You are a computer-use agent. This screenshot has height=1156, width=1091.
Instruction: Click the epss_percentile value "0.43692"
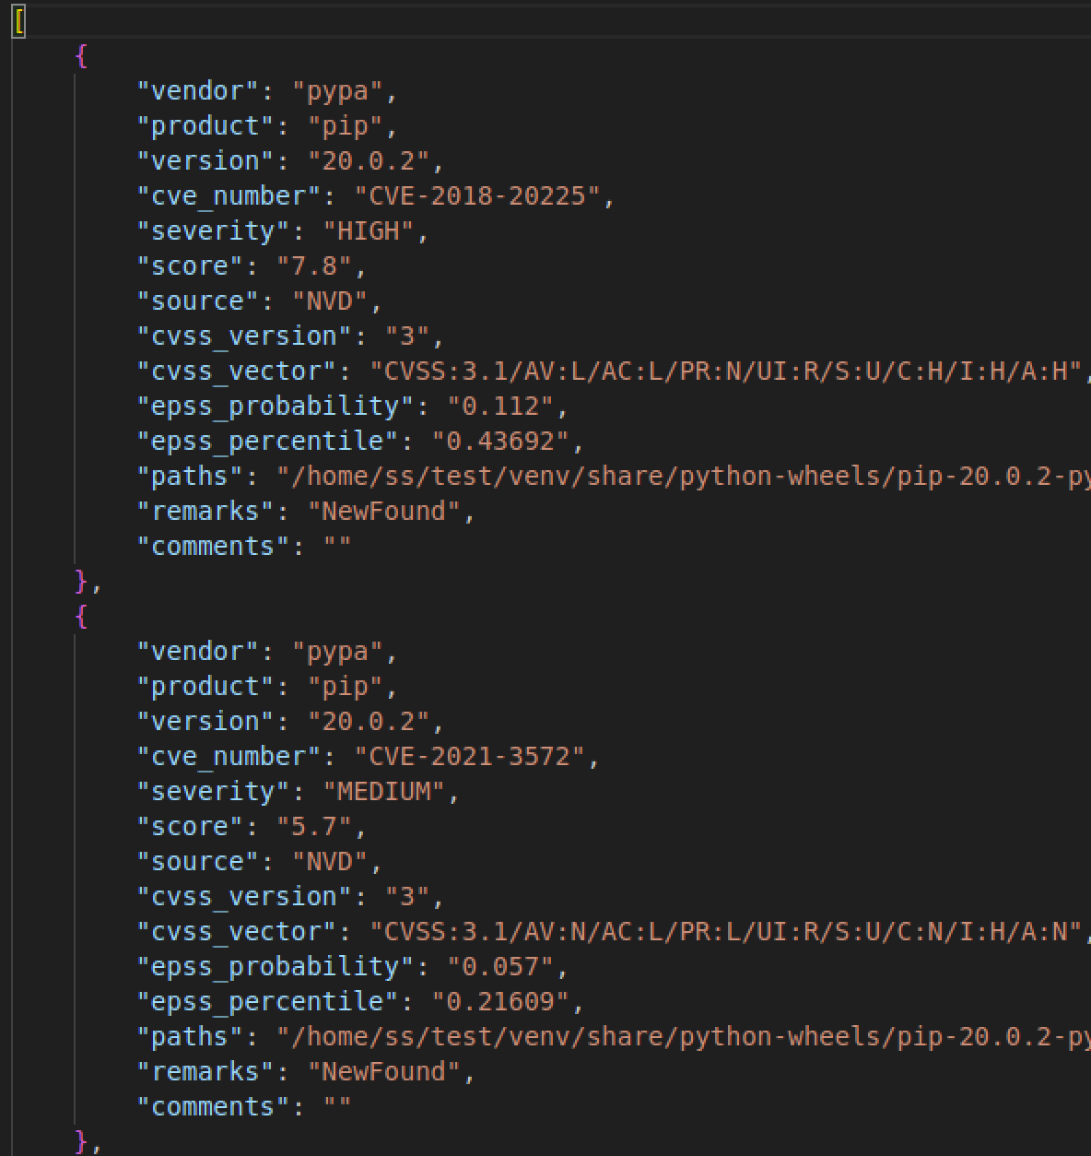(500, 442)
